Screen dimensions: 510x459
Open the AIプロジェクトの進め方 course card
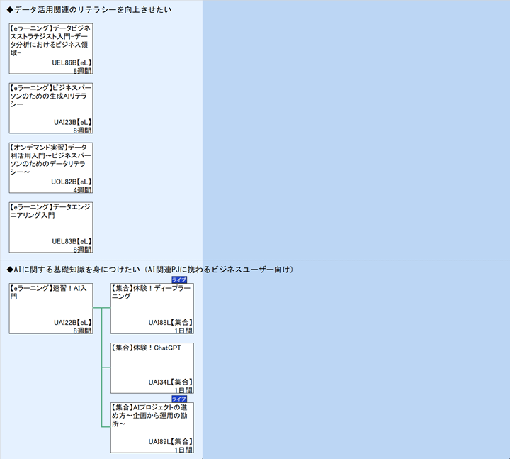152,428
